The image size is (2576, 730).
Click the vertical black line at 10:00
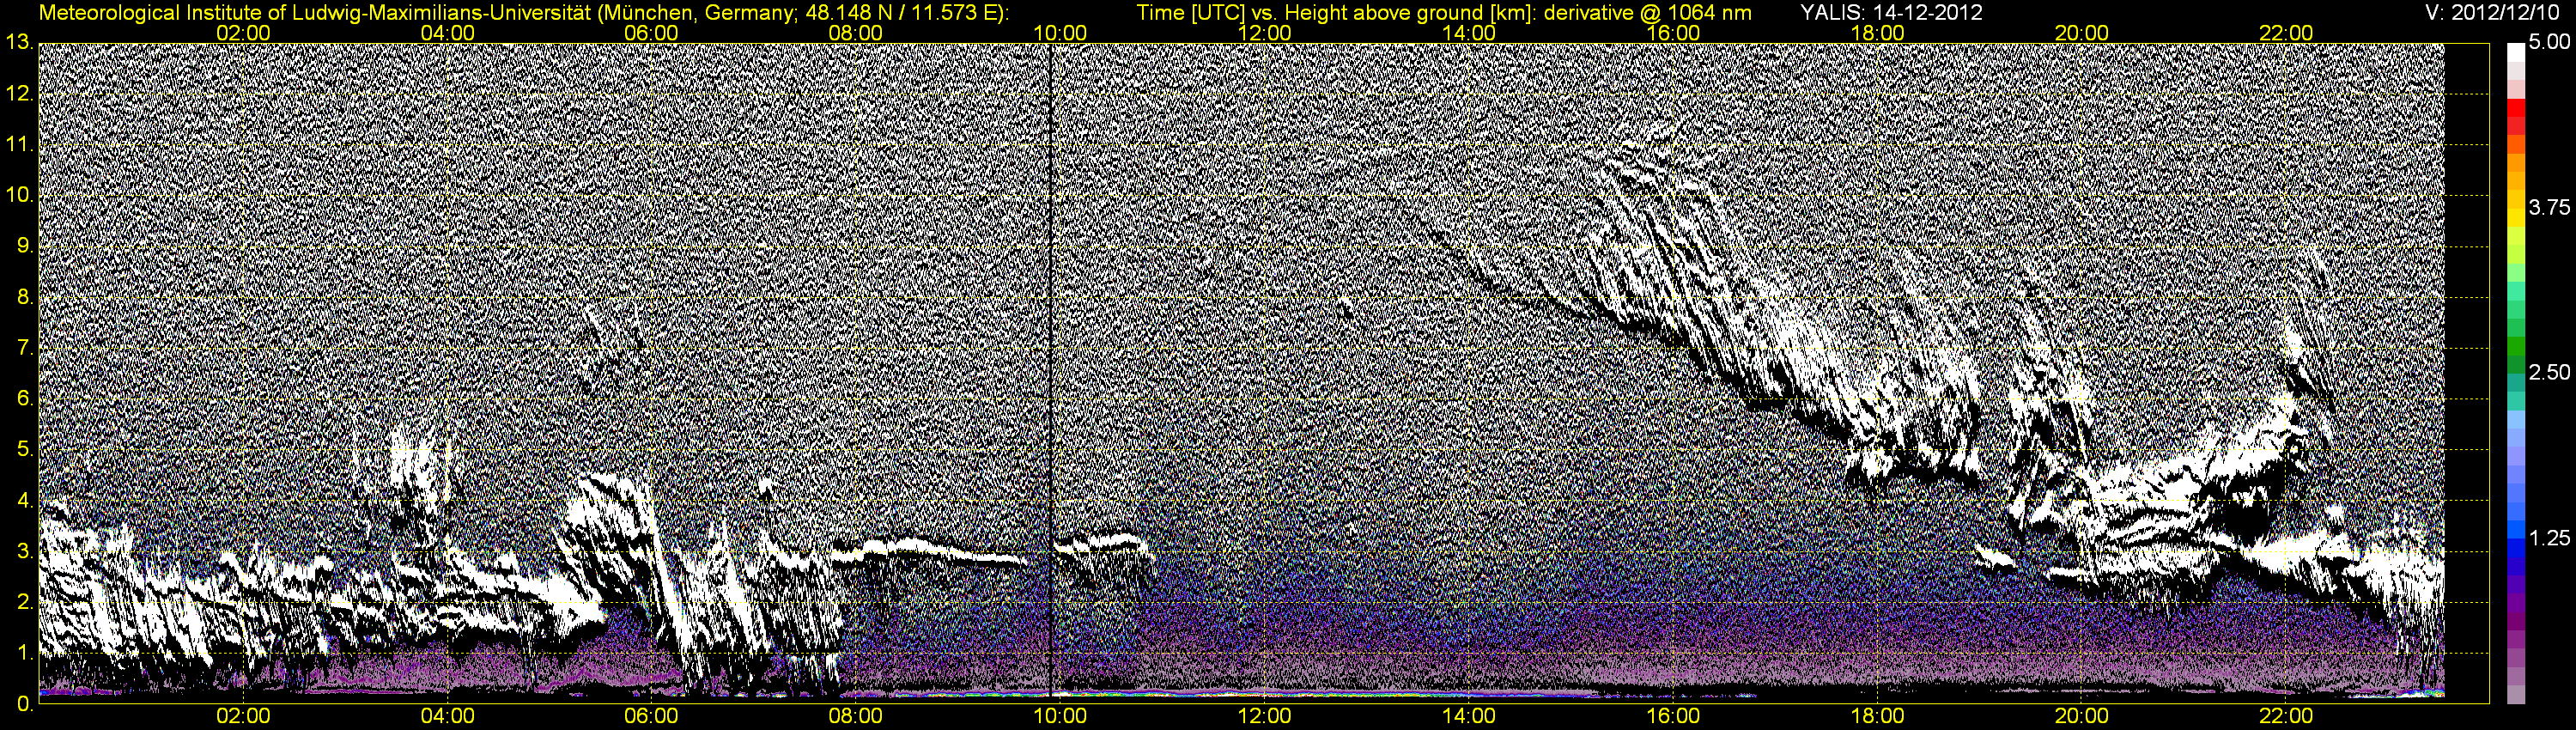pyautogui.click(x=1051, y=370)
